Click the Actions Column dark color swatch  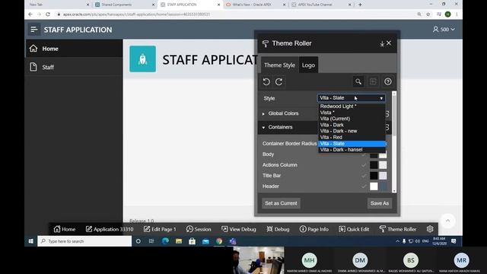[x=374, y=165]
